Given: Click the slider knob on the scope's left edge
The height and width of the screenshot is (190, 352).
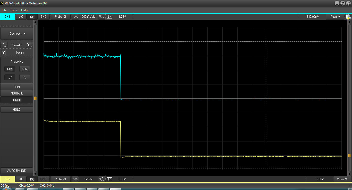Looking at the screenshot, I should [x=35, y=98].
